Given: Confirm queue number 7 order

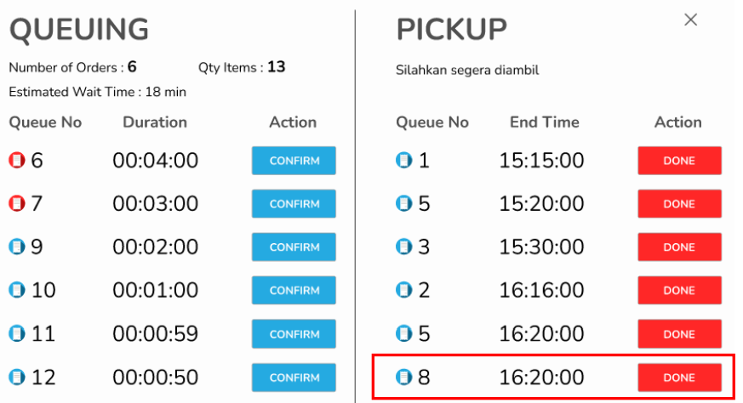Looking at the screenshot, I should coord(294,204).
